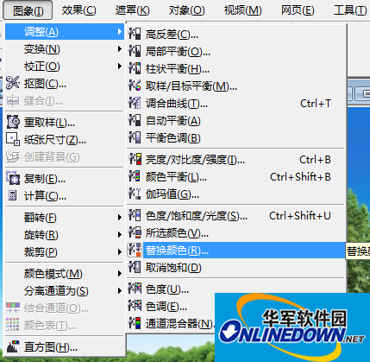Screen dimensions: 370x362
Task: Click the Stitch icon (缝合)
Action: (x=13, y=101)
